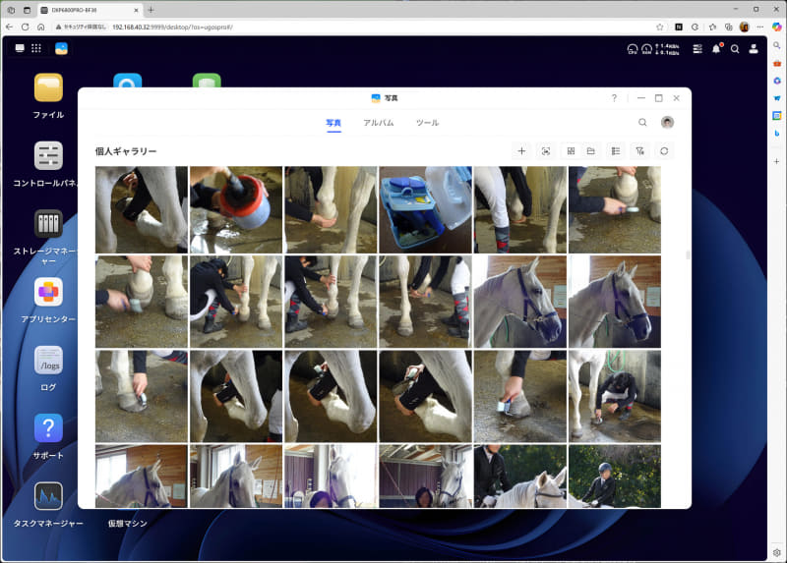
Task: Open thumbnail of blue grooming tool box
Action: 425,209
